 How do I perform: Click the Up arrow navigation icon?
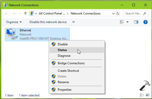point(25,13)
